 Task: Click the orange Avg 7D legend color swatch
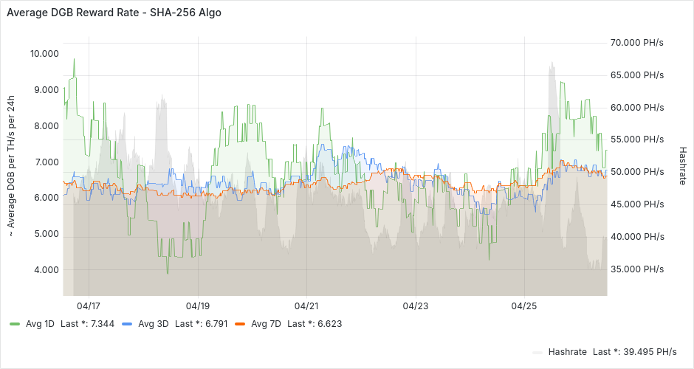point(240,324)
